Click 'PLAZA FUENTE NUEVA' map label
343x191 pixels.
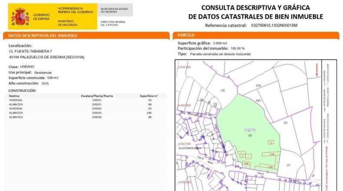click(x=190, y=148)
